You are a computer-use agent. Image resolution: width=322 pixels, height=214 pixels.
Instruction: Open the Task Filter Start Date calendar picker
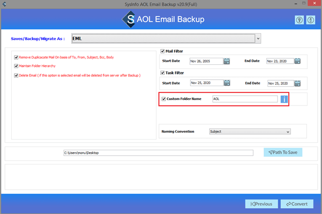click(227, 83)
